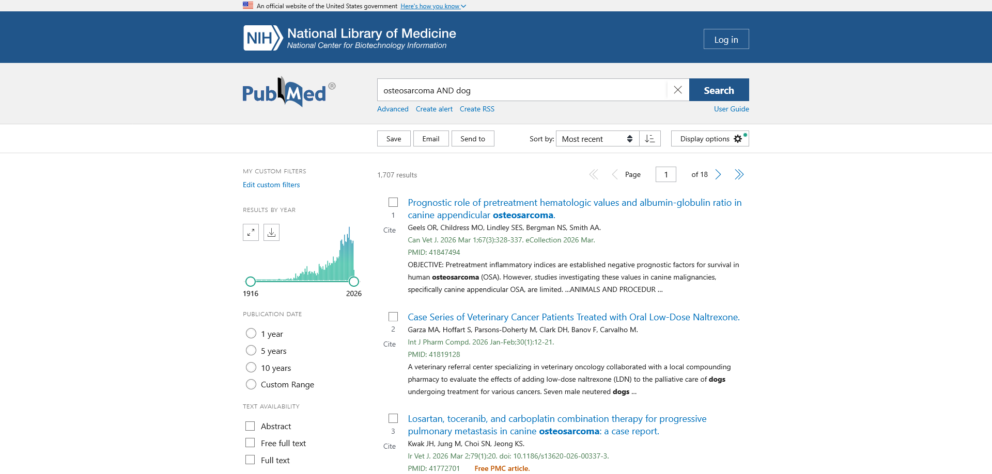Open Prognostic role of pretreatment hematologic article
This screenshot has width=992, height=474.
tap(575, 209)
